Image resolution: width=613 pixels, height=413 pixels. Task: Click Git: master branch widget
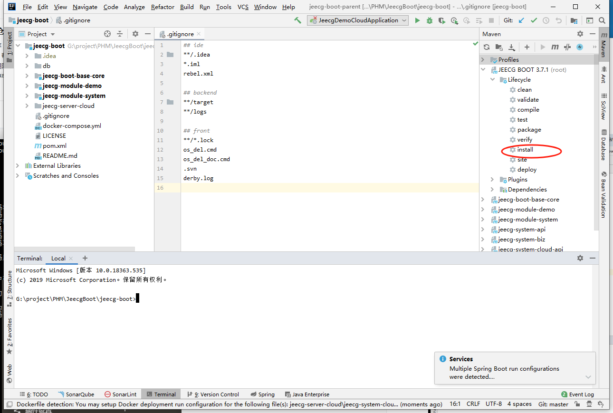click(x=553, y=404)
